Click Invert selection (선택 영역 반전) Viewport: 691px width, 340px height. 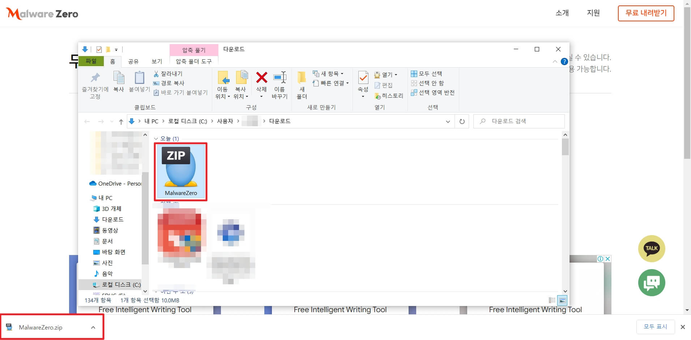pyautogui.click(x=433, y=93)
